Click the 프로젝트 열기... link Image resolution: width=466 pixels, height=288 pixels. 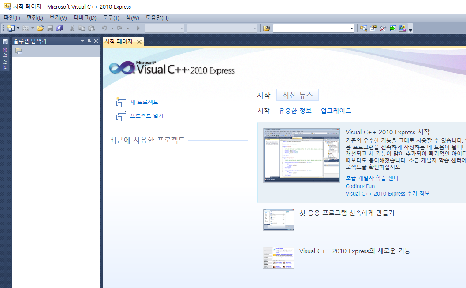click(149, 116)
